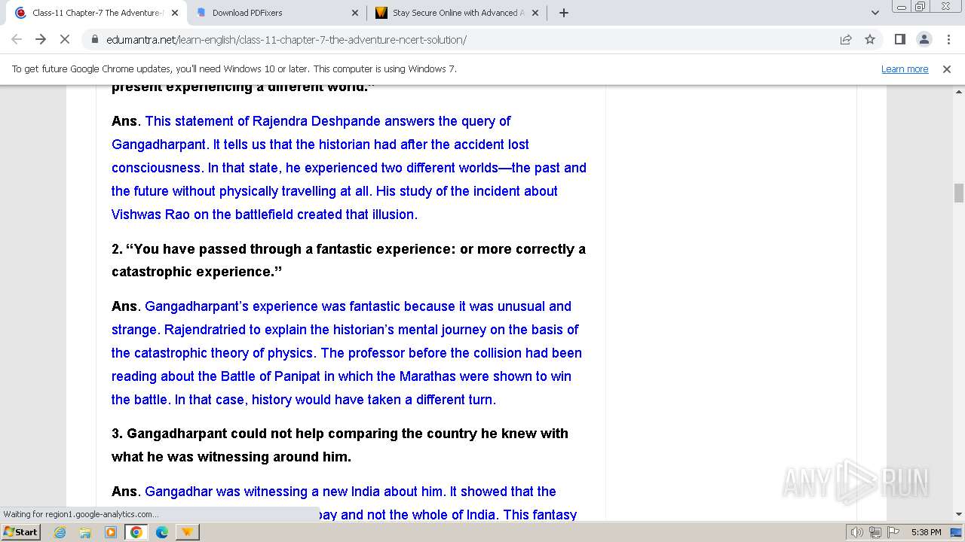Click text 'the catastrophic theory of physics'
This screenshot has width=965, height=542.
pyautogui.click(x=212, y=353)
